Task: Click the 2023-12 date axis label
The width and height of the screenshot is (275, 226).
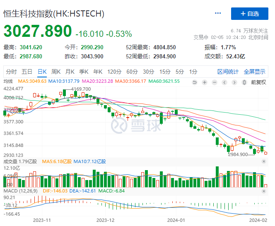Action: 106,220
